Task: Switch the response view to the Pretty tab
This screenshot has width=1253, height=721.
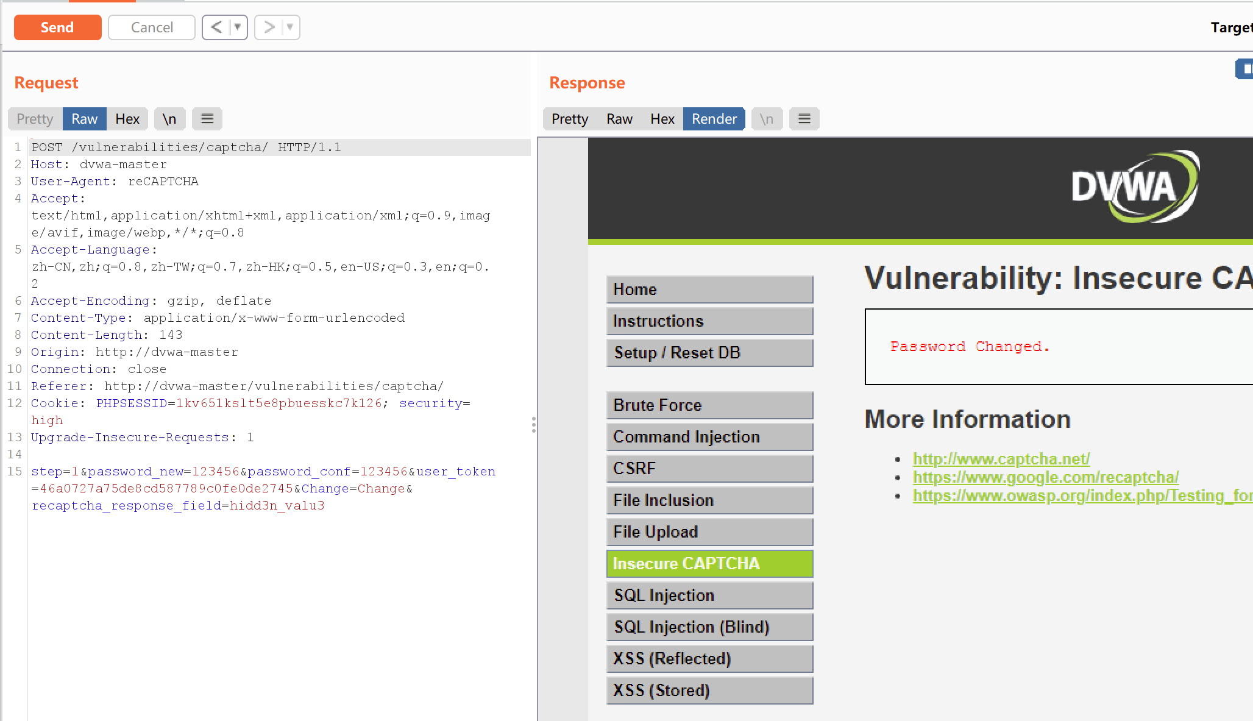Action: click(570, 119)
